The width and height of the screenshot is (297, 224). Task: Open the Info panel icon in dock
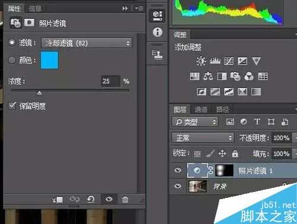[157, 32]
